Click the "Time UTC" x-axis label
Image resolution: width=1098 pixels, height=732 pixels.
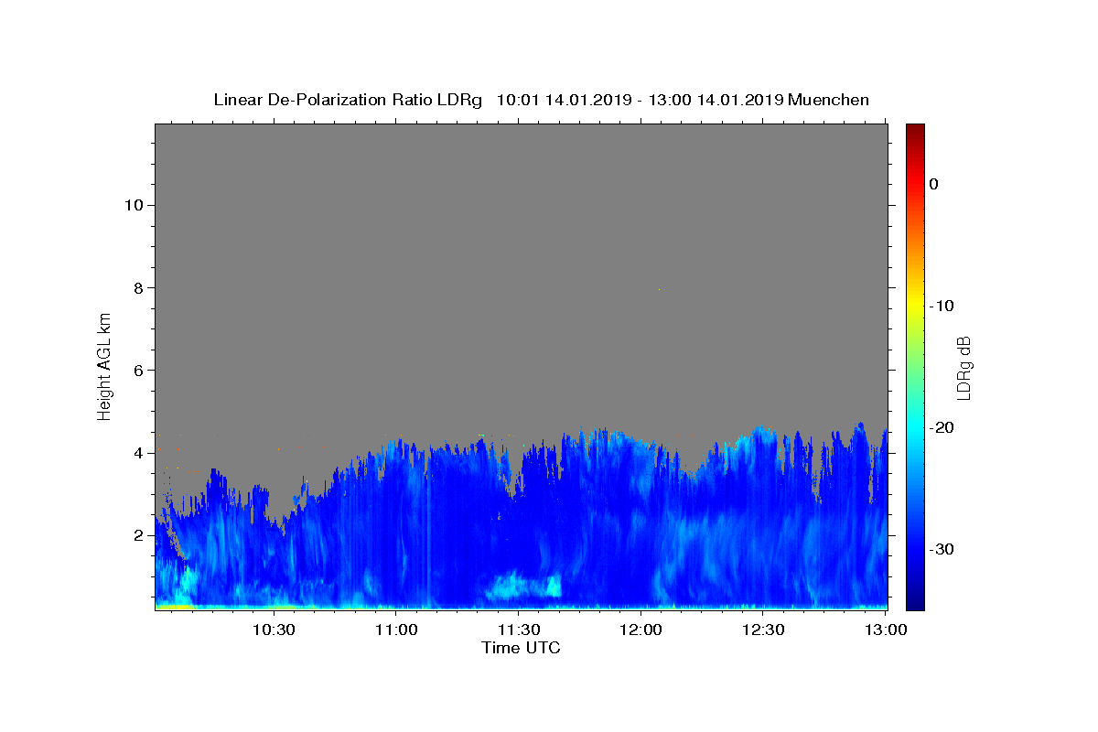click(521, 648)
